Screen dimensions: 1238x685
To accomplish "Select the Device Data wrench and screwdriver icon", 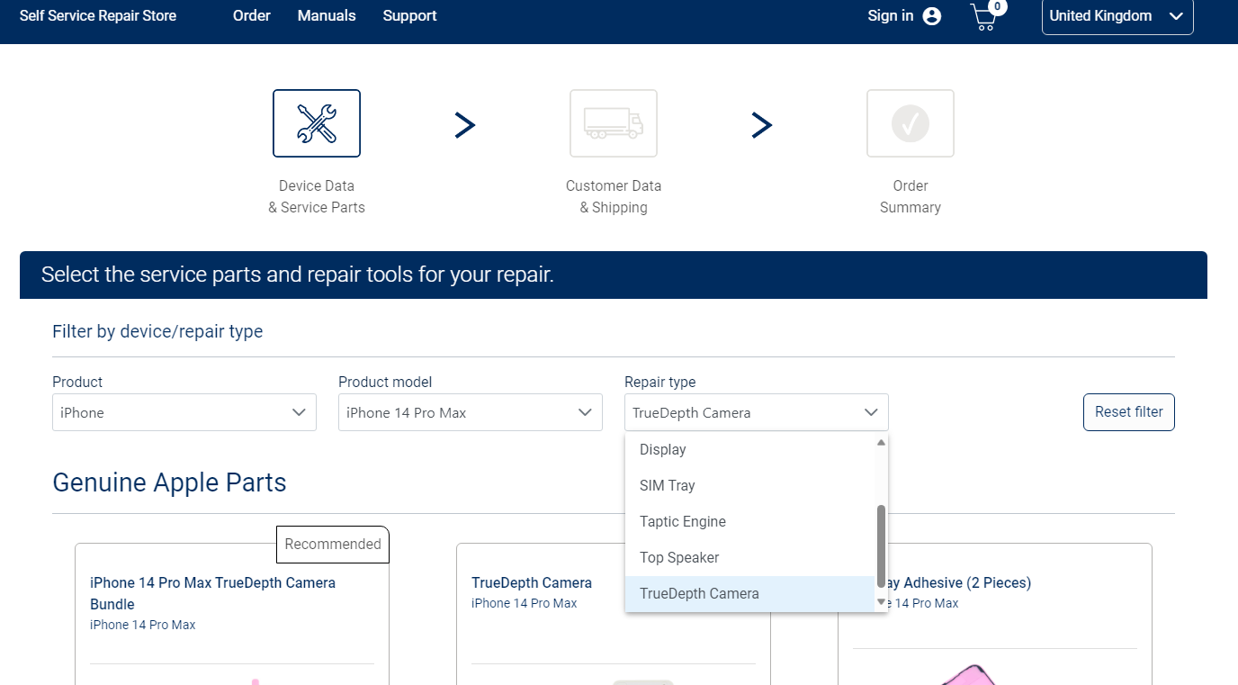I will [317, 123].
